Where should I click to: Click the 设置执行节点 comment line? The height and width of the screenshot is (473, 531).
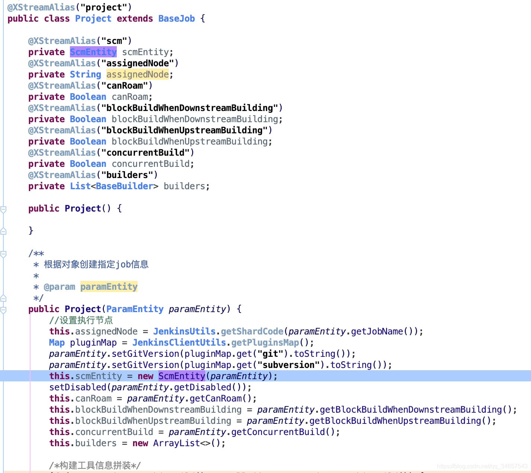click(x=81, y=320)
